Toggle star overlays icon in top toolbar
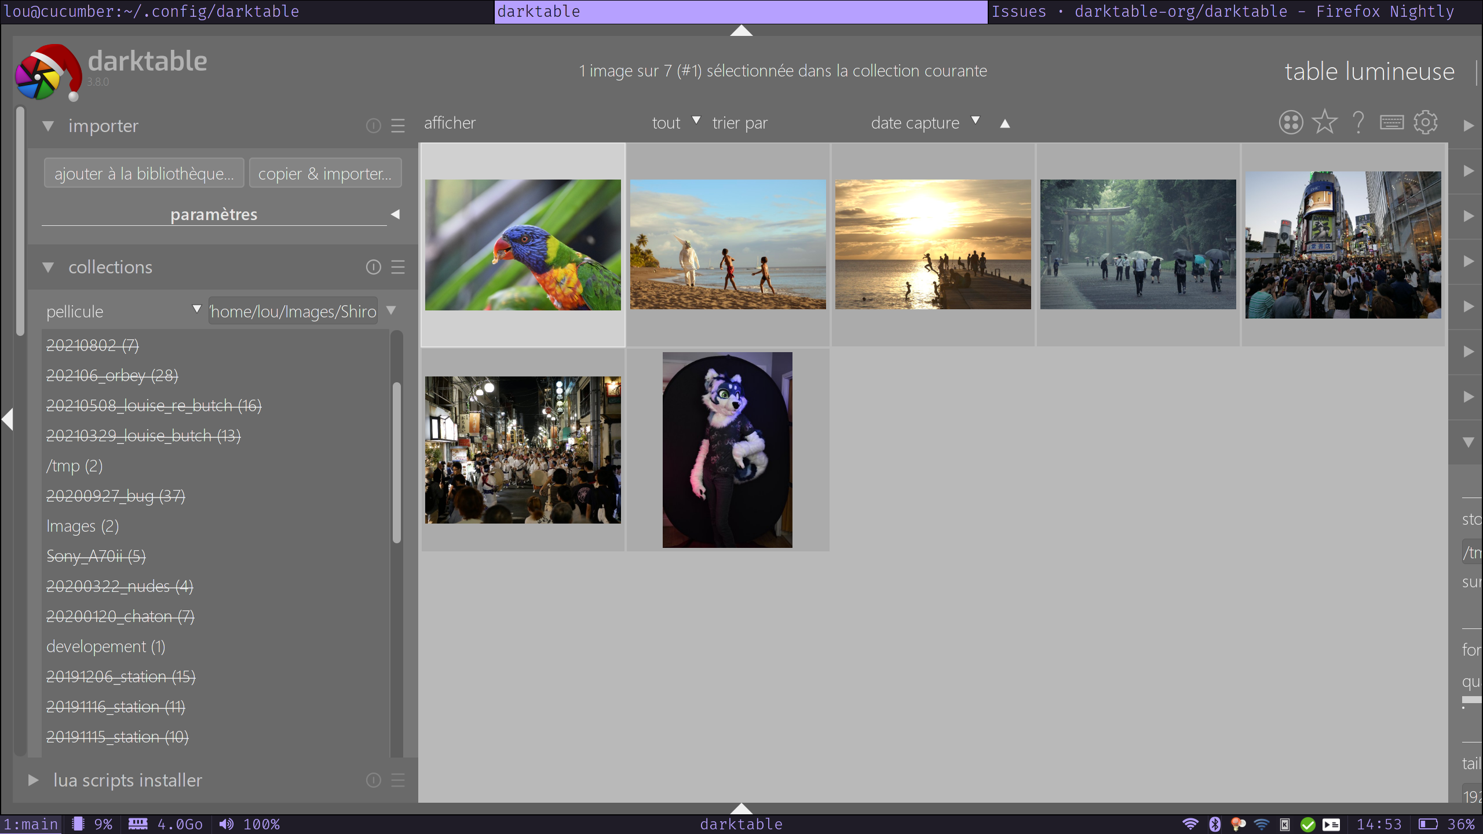Screen dimensions: 1483x834 1324,122
